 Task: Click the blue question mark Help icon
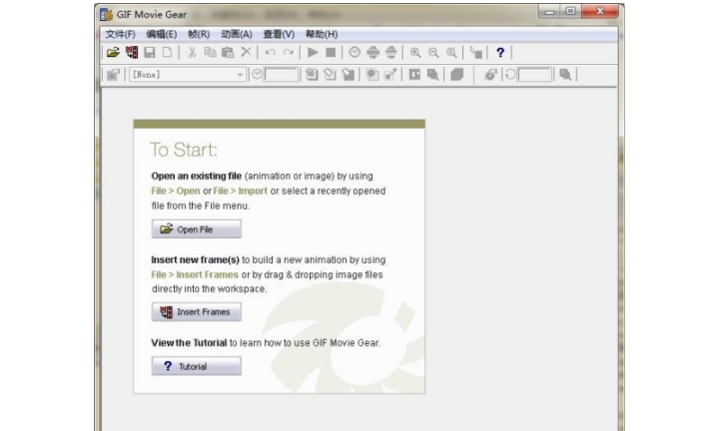(500, 52)
